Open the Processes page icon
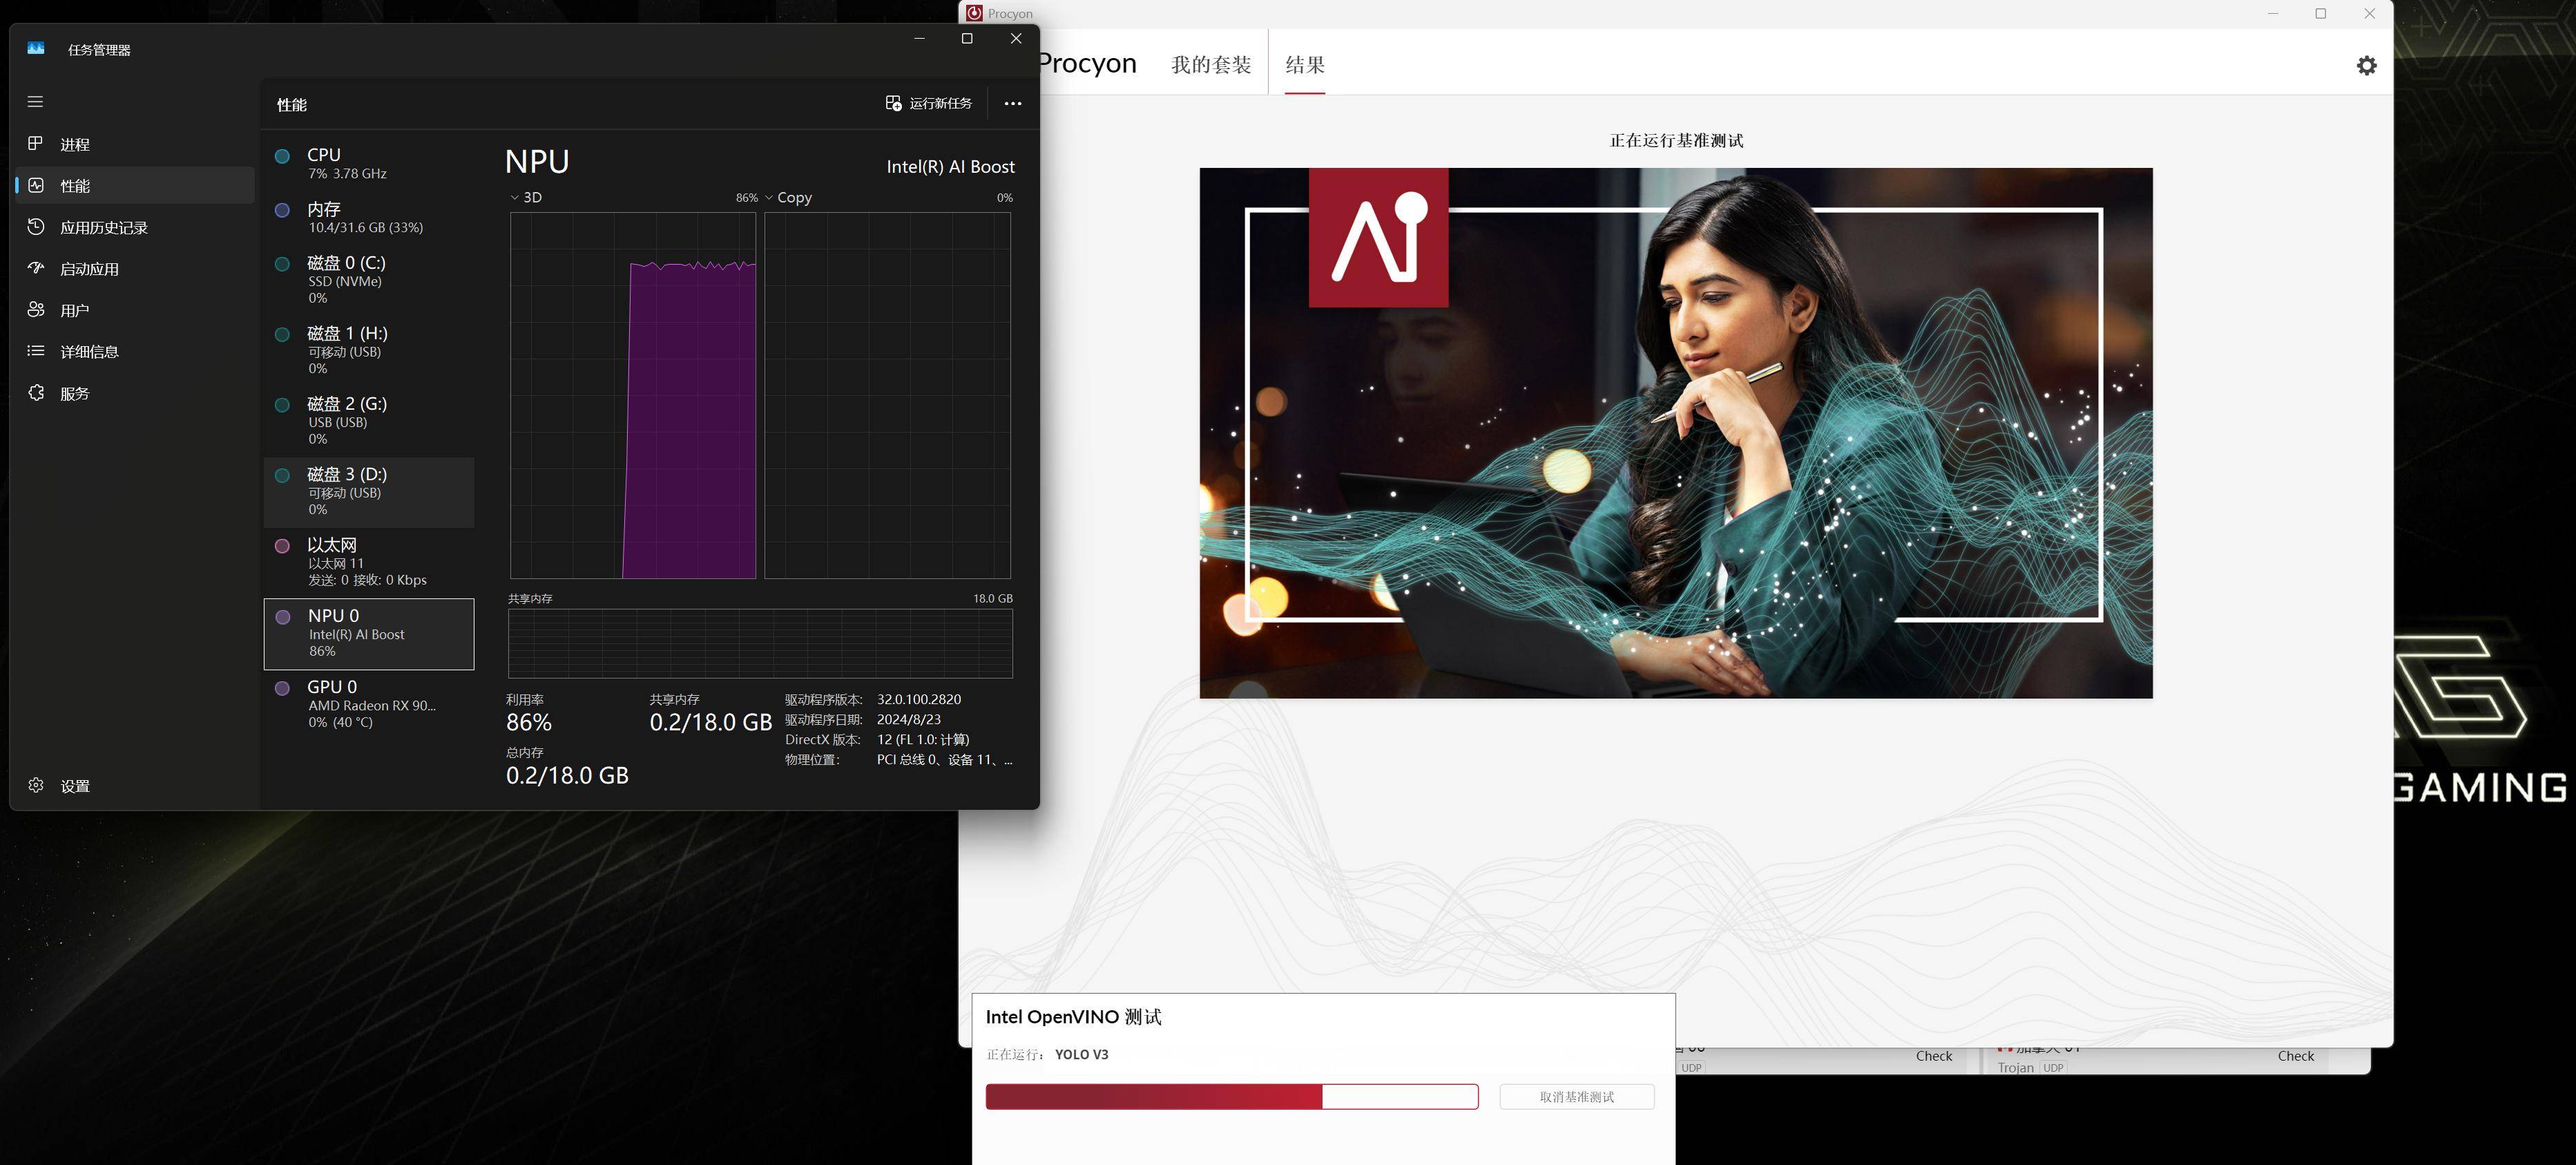The image size is (2576, 1165). click(x=36, y=144)
